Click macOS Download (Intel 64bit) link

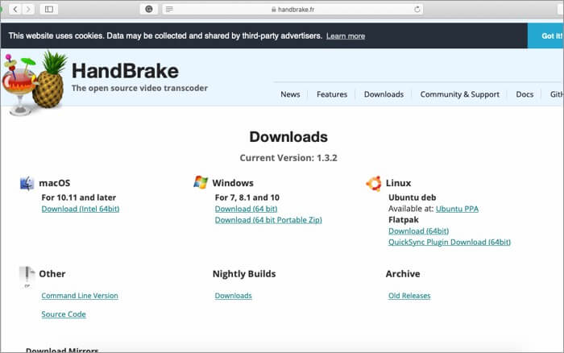pyautogui.click(x=81, y=209)
